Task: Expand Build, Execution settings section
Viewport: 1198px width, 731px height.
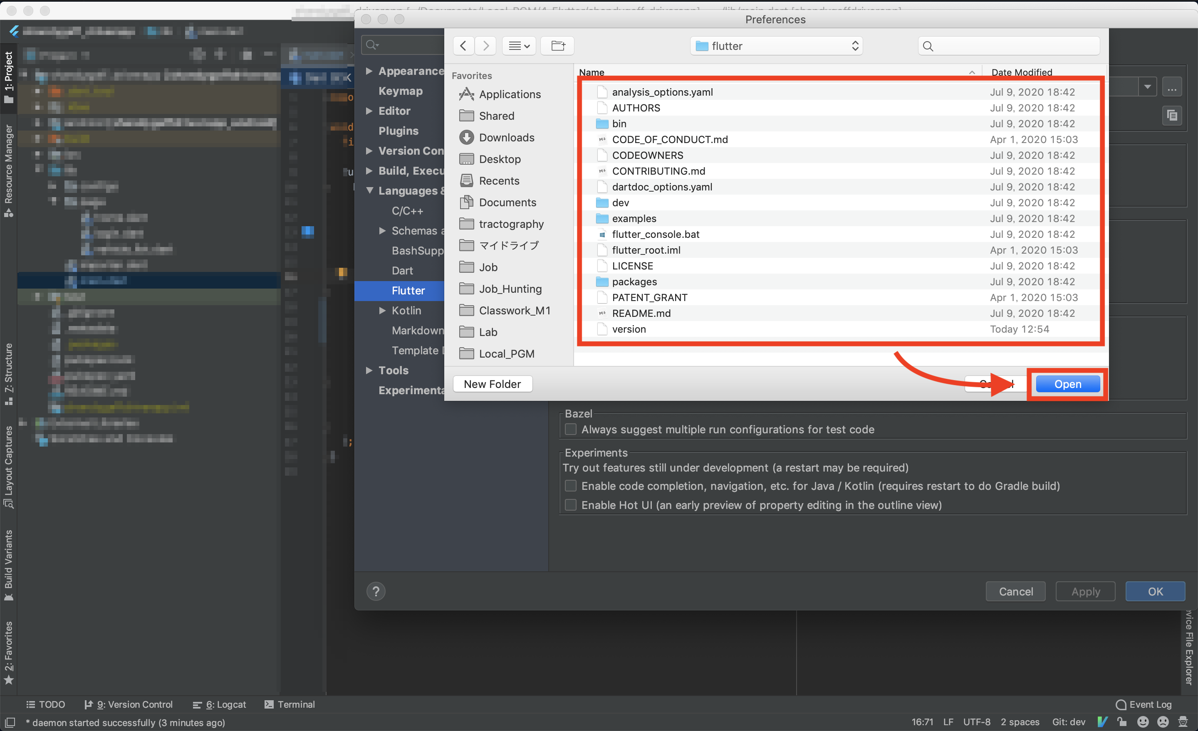Action: 369,170
